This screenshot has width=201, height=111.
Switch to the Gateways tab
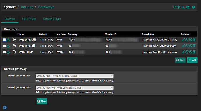click(10, 19)
